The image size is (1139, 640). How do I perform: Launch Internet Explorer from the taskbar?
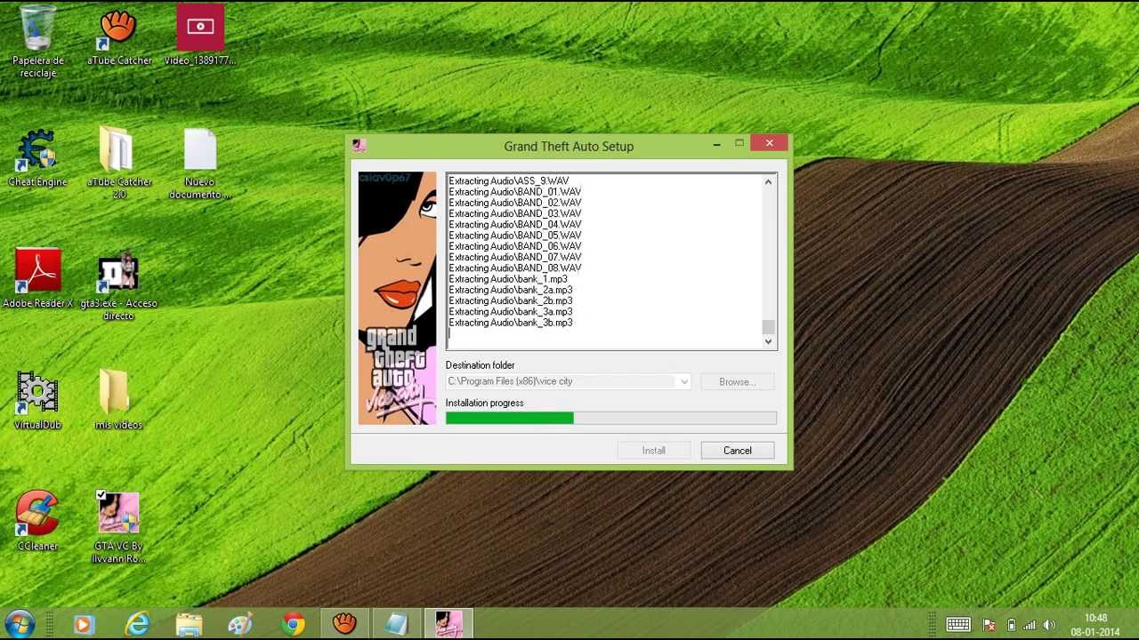click(137, 624)
